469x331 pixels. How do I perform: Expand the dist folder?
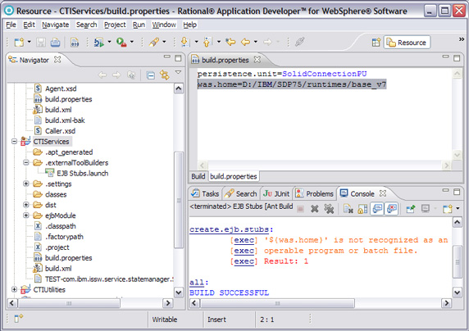26,205
